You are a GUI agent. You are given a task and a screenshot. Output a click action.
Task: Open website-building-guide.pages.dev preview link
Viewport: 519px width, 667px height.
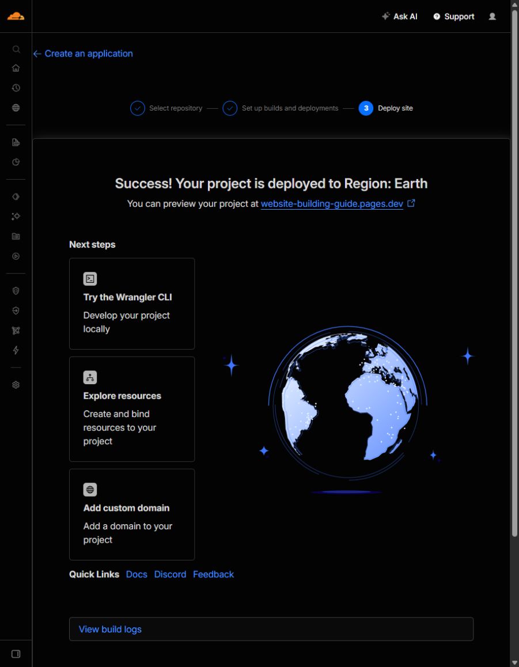(x=332, y=204)
